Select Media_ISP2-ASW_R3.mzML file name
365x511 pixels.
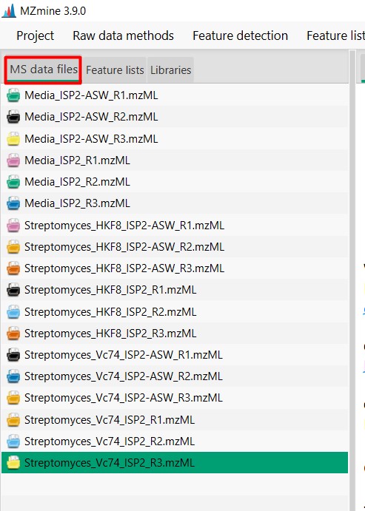coord(91,139)
